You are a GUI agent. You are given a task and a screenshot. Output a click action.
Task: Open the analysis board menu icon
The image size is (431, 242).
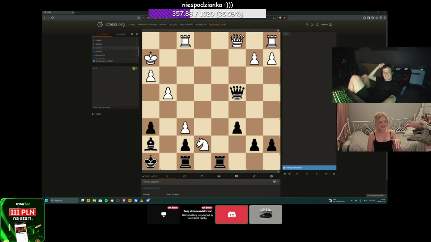[334, 174]
